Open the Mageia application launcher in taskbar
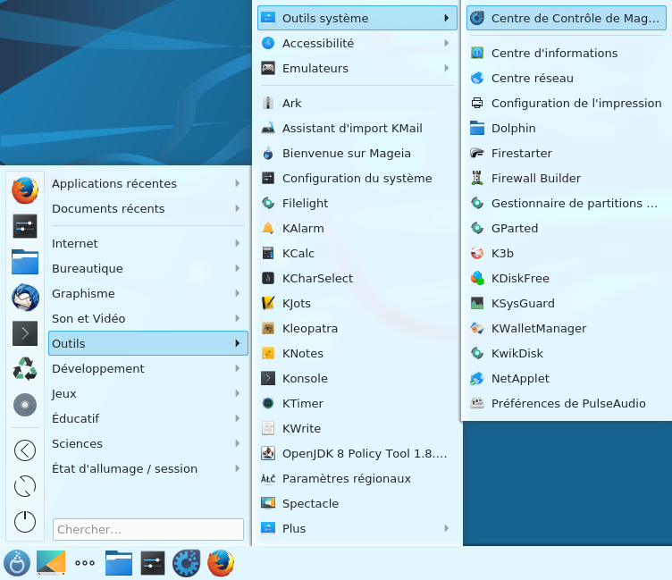The image size is (672, 580). [x=17, y=563]
